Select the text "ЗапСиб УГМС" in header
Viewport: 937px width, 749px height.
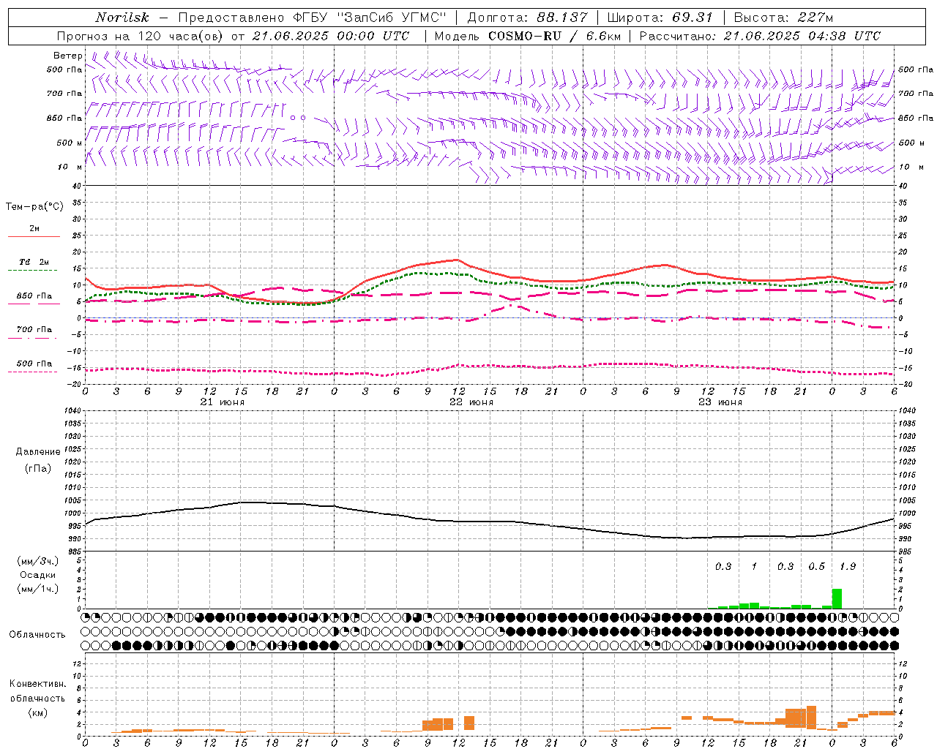tap(393, 18)
